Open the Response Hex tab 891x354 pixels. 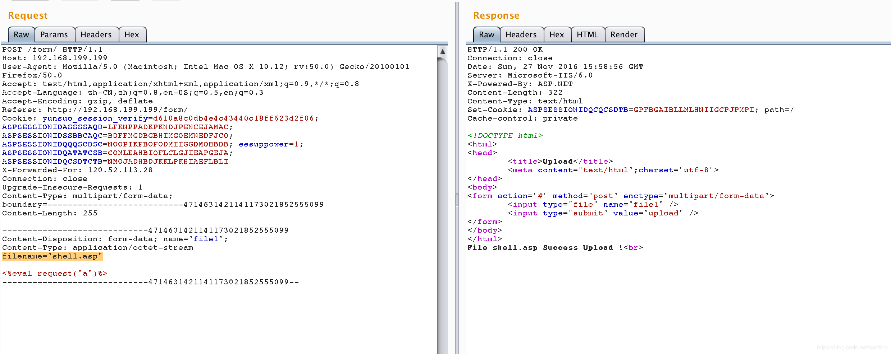[557, 34]
